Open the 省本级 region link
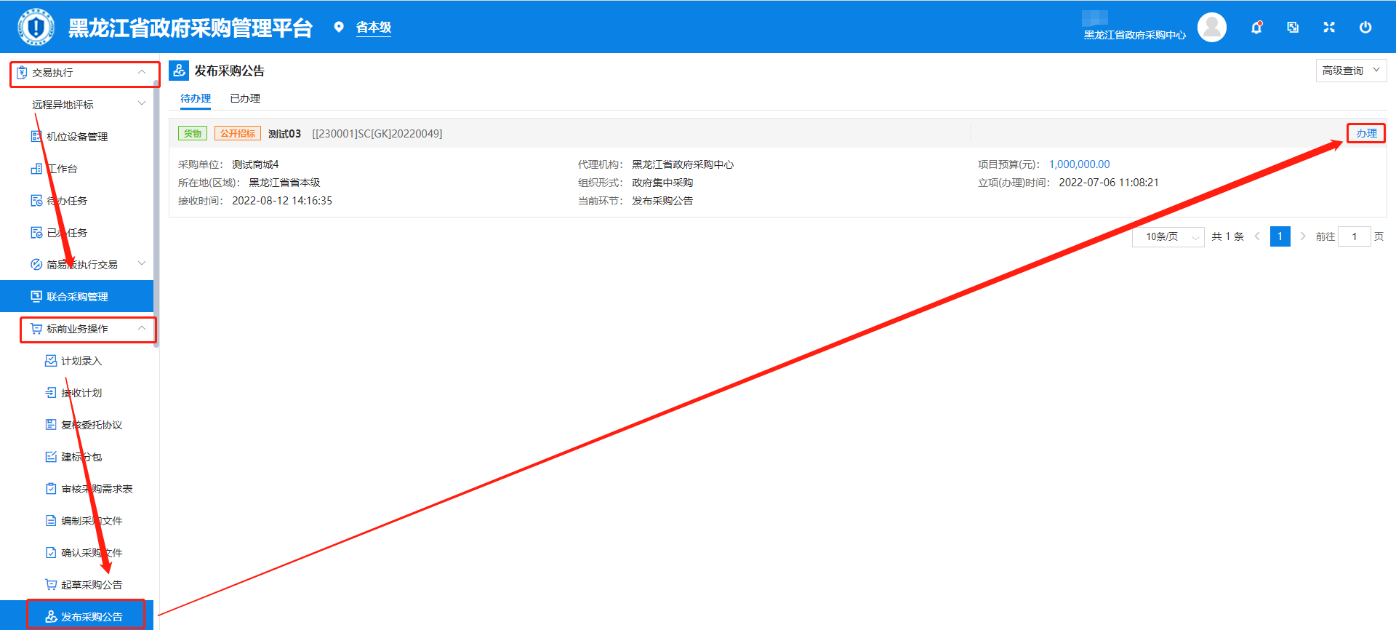Screen dimensions: 1396x630 [x=374, y=28]
